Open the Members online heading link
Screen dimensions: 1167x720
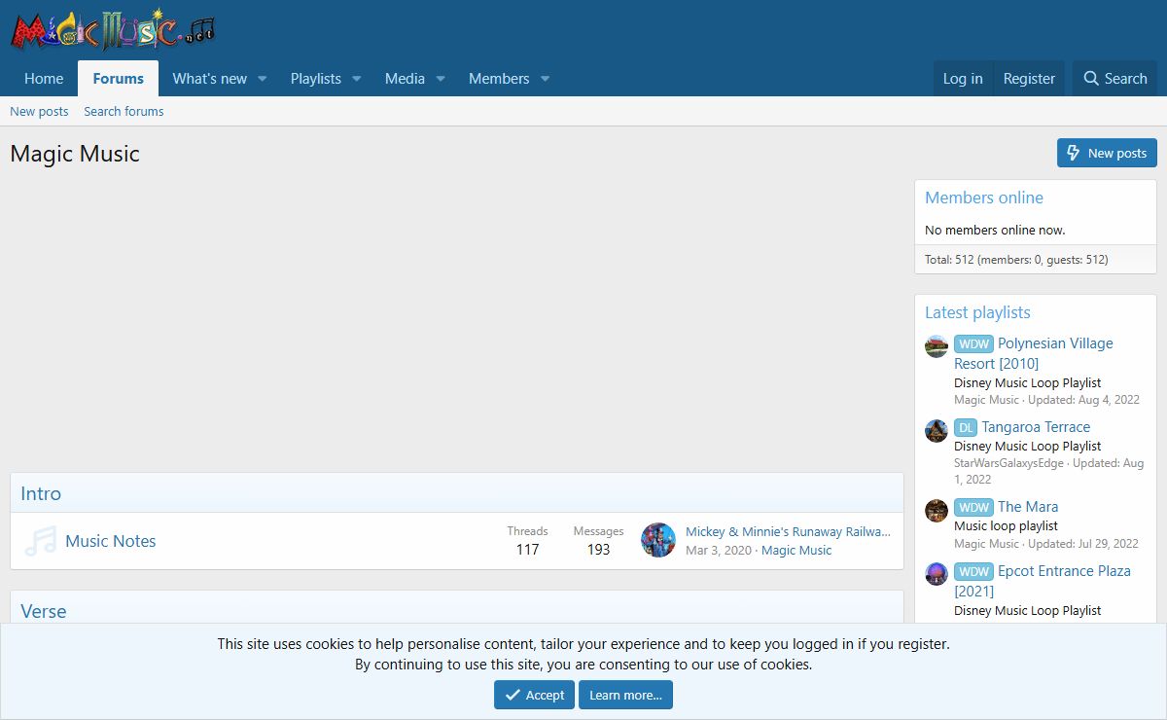click(984, 198)
